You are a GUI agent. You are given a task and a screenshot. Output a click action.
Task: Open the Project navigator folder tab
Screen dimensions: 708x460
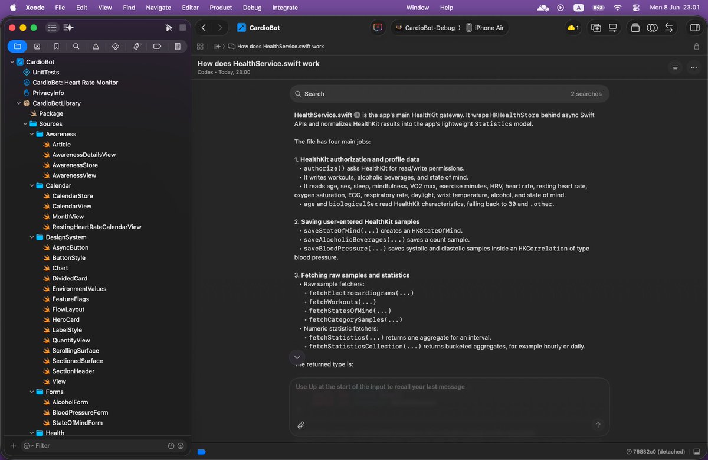point(17,46)
